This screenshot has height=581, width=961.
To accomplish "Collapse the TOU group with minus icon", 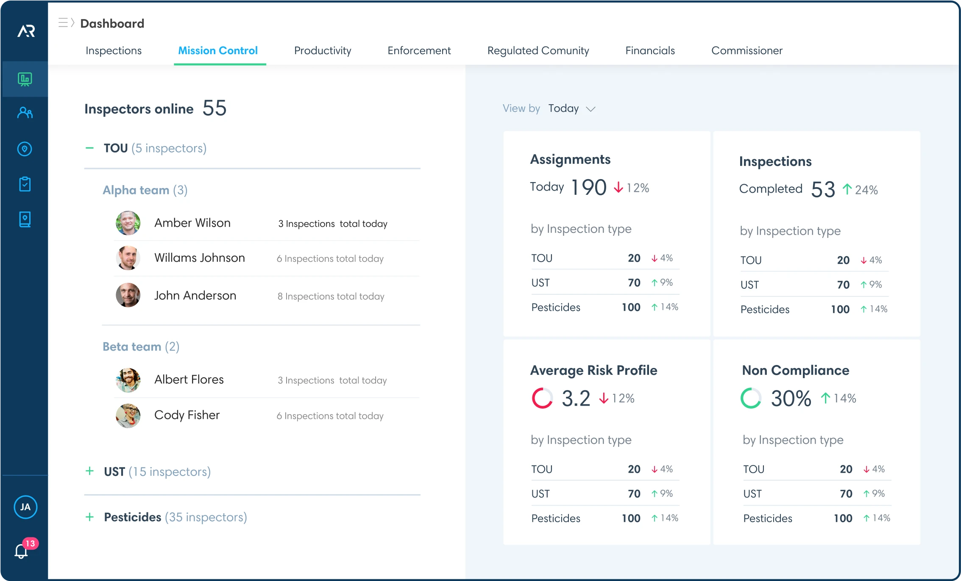I will click(89, 148).
